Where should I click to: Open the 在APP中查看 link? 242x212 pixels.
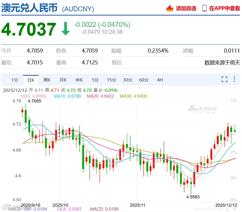[x=225, y=8]
